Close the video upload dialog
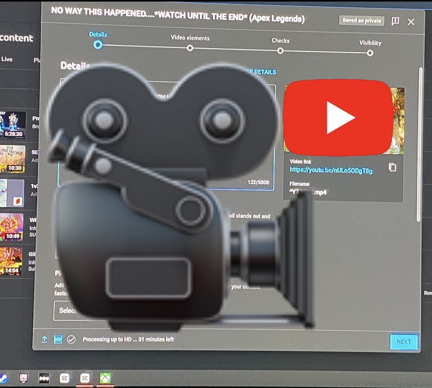 click(411, 22)
